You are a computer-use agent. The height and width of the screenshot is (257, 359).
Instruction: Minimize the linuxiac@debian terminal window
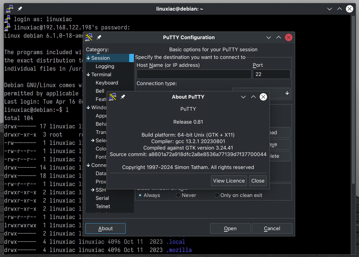point(330,9)
